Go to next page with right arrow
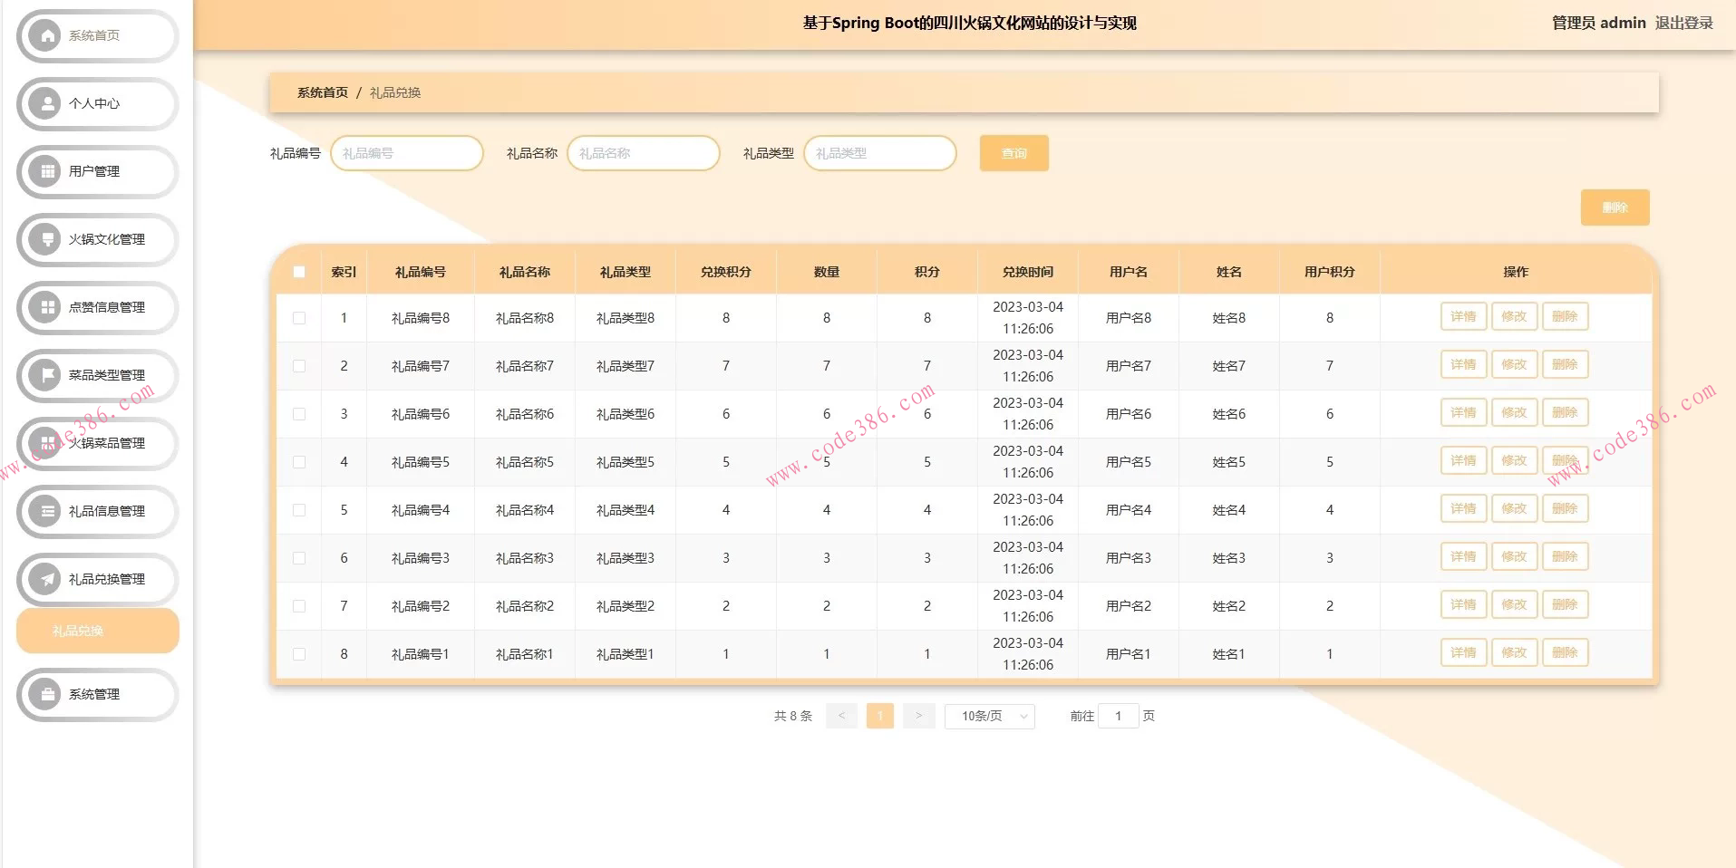Viewport: 1736px width, 868px height. point(918,717)
